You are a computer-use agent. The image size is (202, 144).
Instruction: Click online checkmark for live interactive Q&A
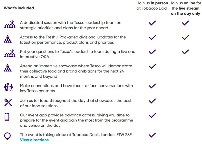coord(185,52)
